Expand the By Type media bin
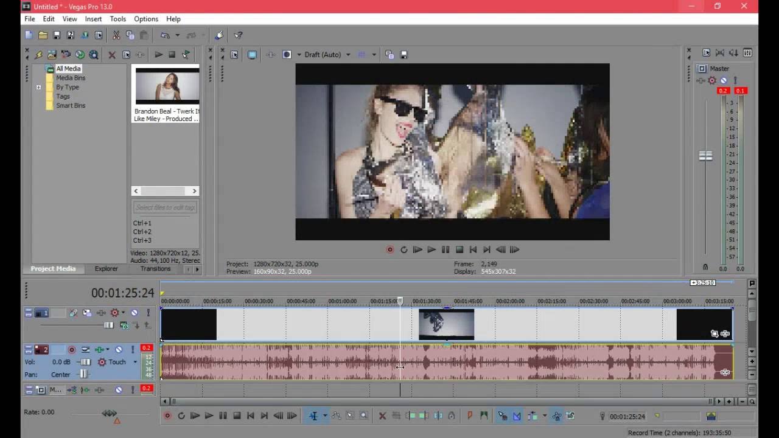779x438 pixels. 38,87
